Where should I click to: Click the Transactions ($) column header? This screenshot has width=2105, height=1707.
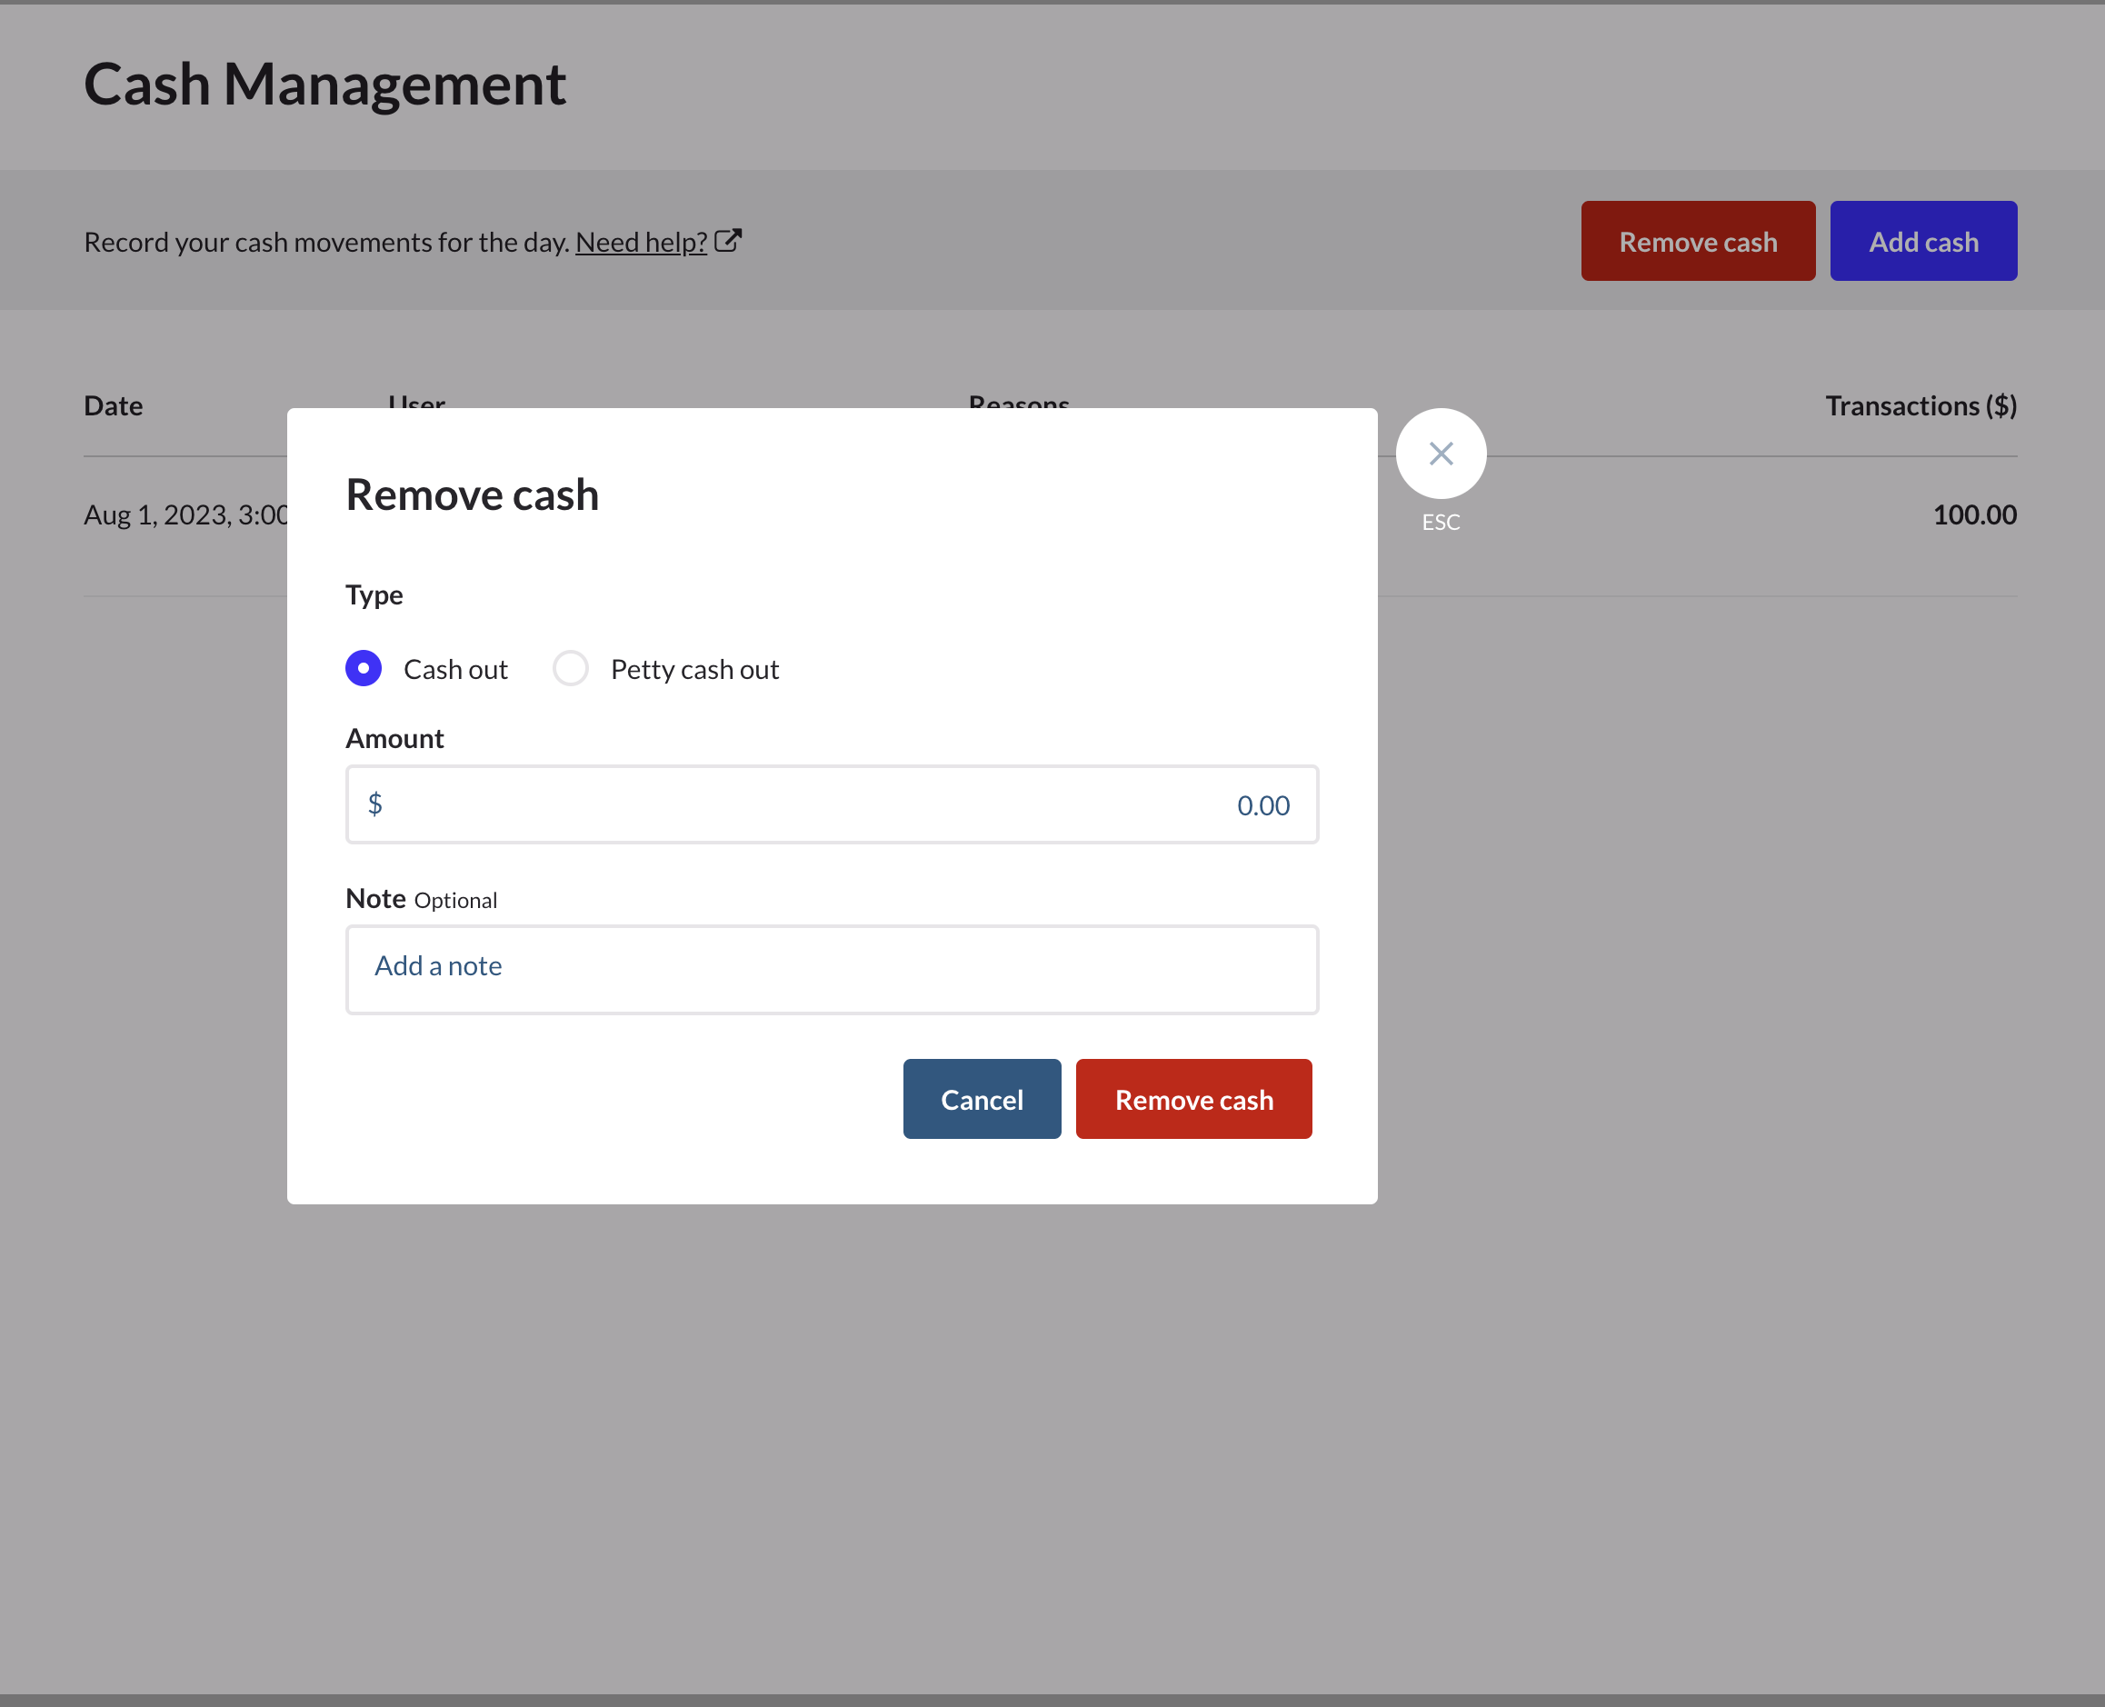[1920, 406]
